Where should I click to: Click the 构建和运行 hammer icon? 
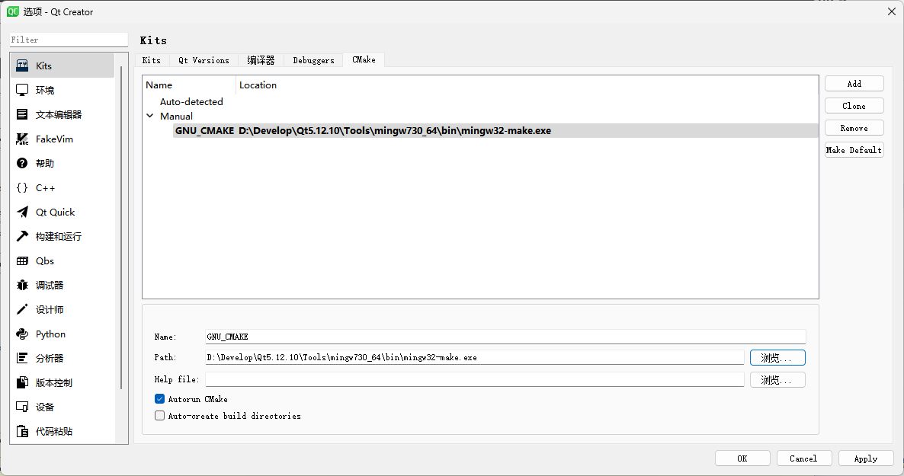click(22, 236)
